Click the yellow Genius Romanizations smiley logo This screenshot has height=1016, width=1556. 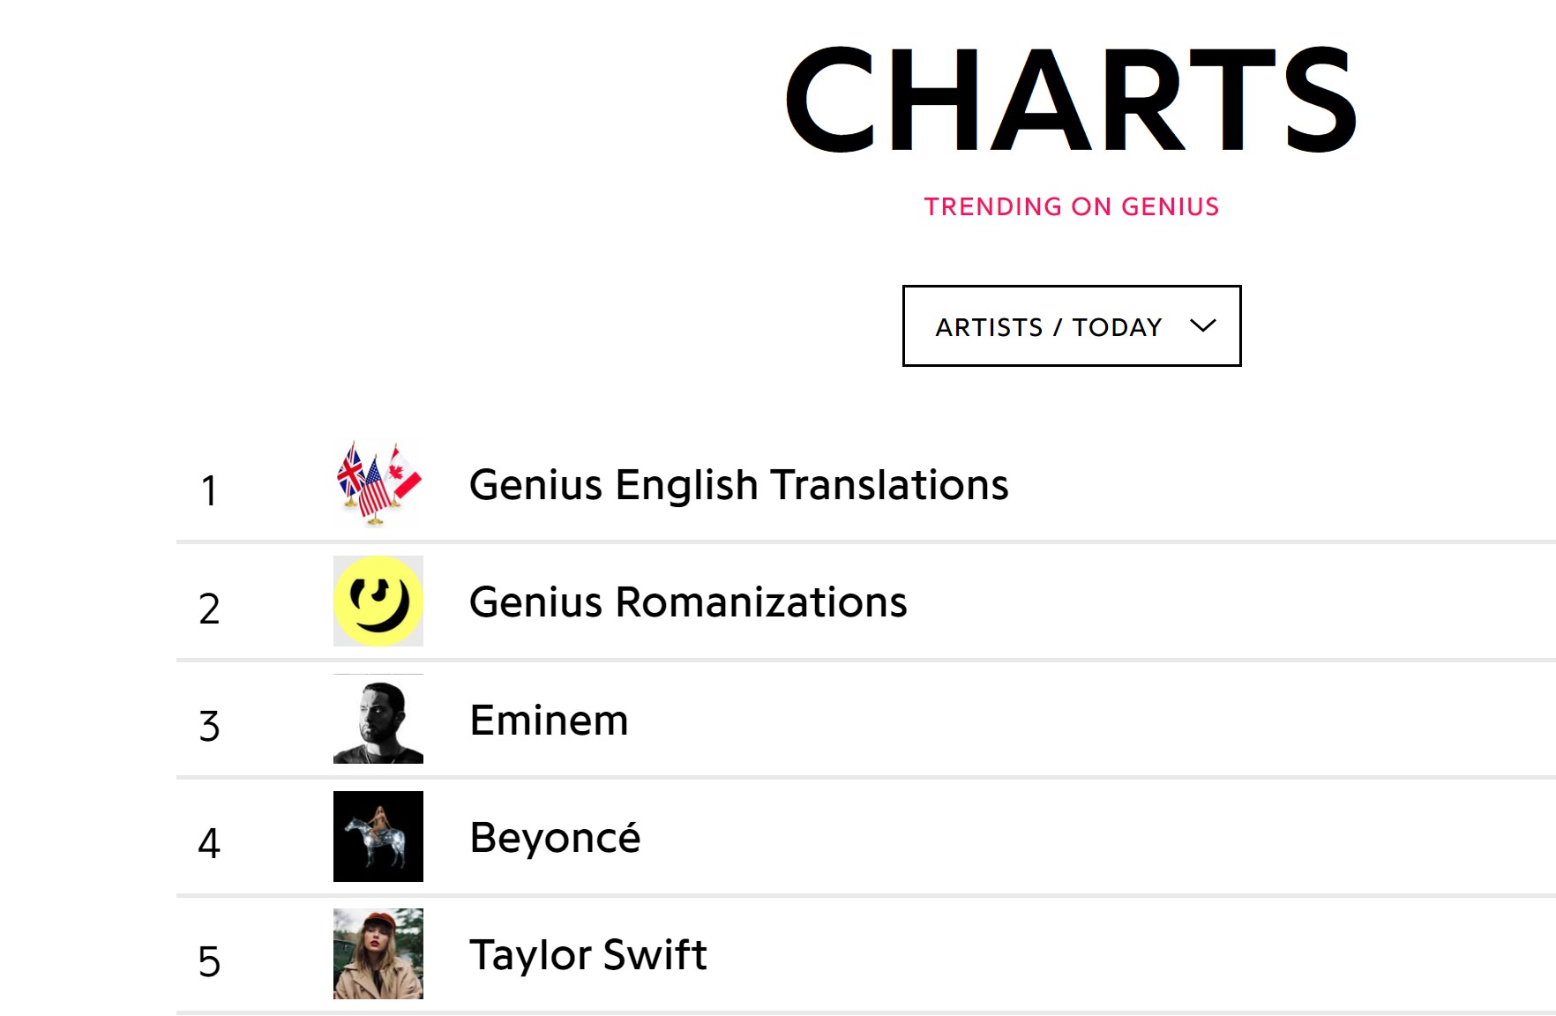(x=378, y=601)
